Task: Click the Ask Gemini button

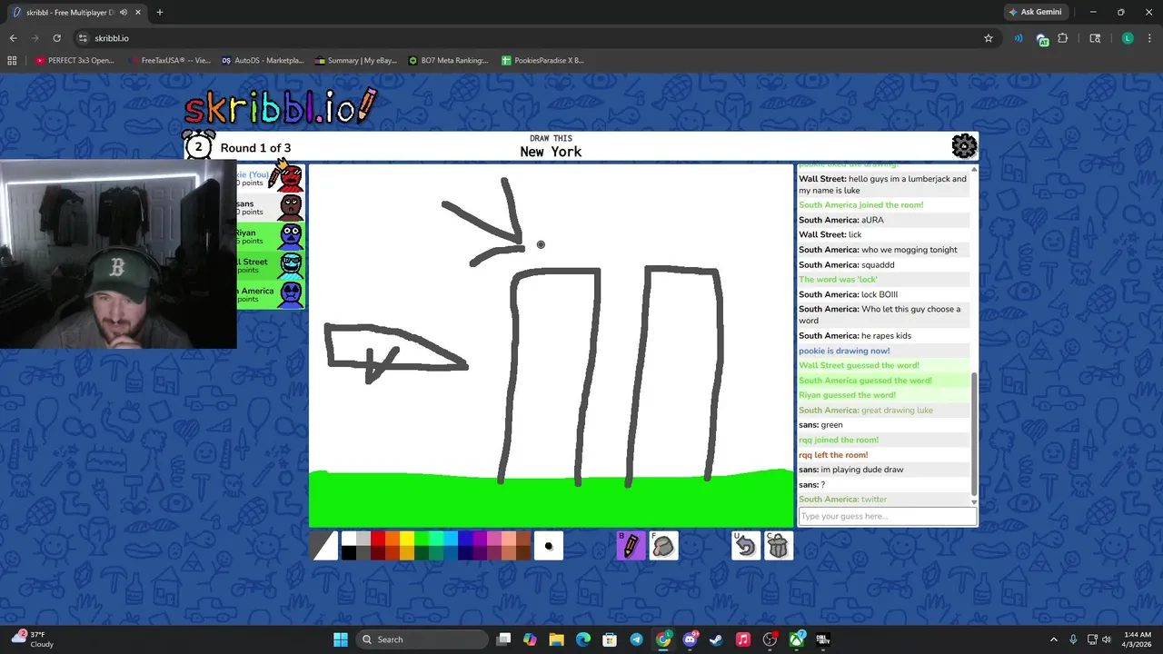Action: [1035, 12]
